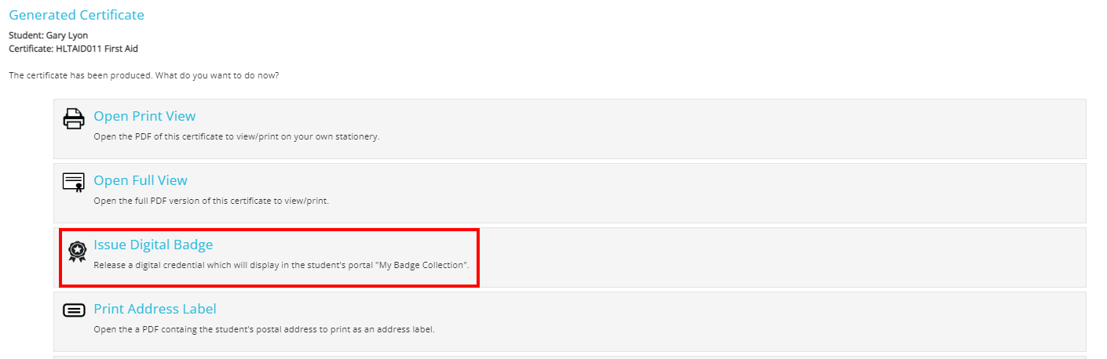Click the HLTAID011 First Aid certificate line
This screenshot has height=359, width=1107.
pos(74,49)
